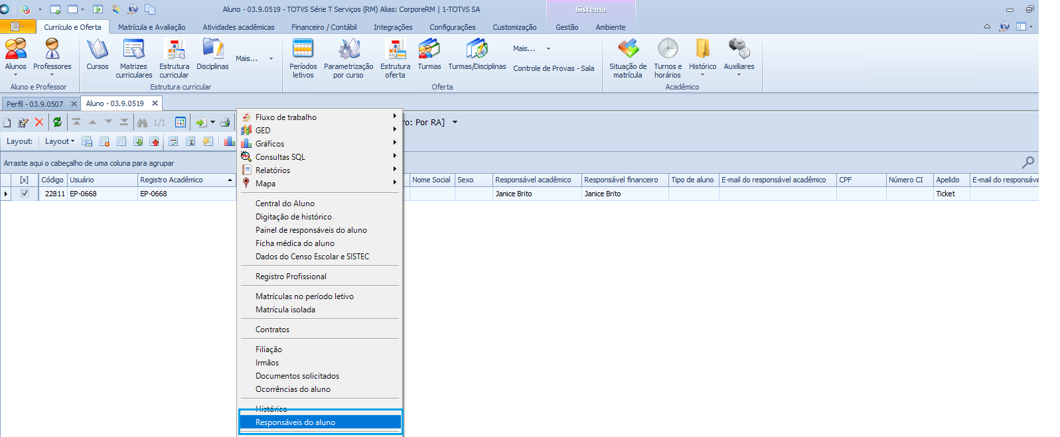Viewport: 1060px width, 437px height.
Task: Click the go to first record arrow
Action: click(x=76, y=122)
